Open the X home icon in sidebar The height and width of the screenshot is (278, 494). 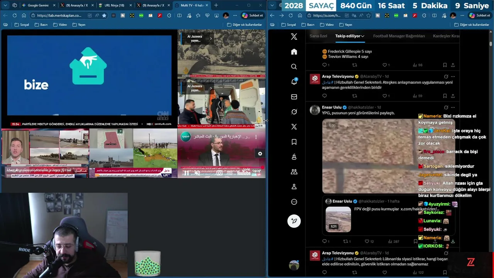[x=294, y=52]
